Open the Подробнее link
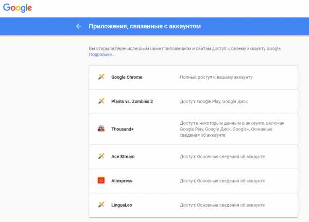 (102, 54)
